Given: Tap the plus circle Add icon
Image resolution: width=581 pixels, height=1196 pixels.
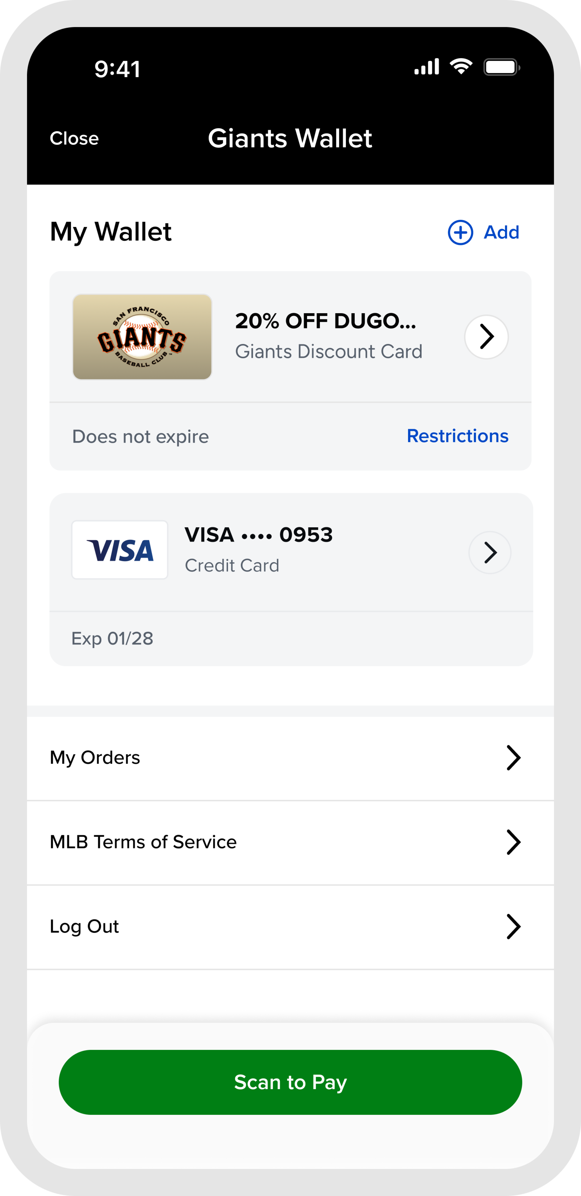Looking at the screenshot, I should tap(460, 232).
